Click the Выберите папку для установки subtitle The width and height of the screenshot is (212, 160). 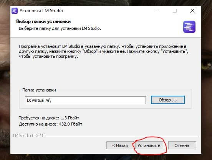point(60,29)
